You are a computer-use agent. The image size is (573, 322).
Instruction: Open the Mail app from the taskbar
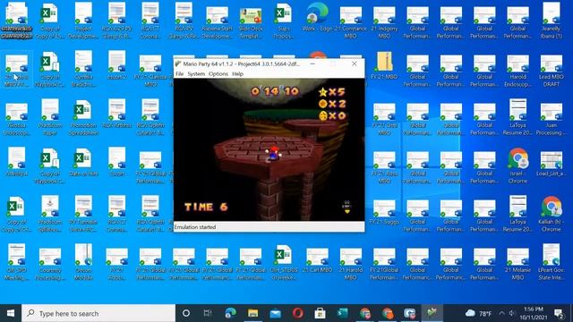[275, 313]
